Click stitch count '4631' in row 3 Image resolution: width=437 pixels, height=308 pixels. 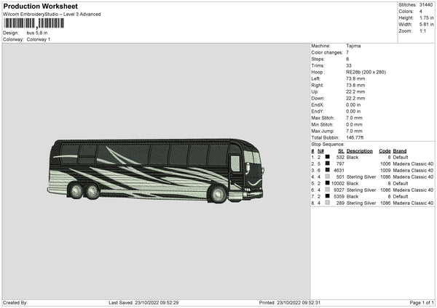339,171
